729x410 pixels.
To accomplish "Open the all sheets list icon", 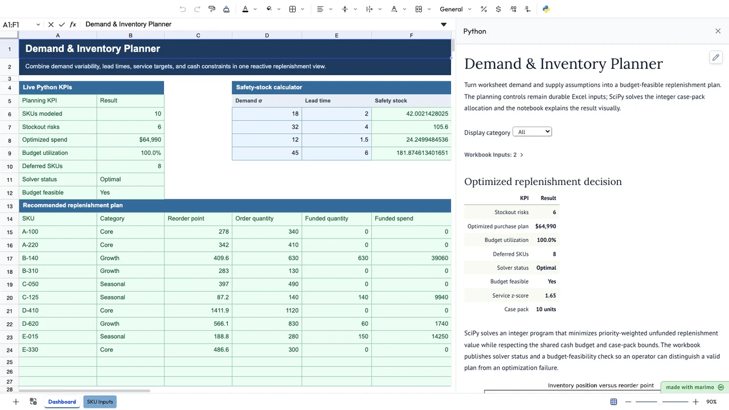I will coord(33,402).
